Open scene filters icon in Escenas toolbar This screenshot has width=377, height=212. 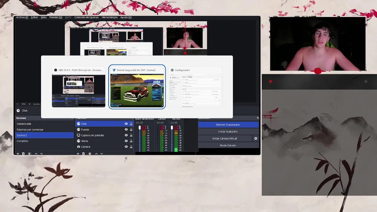[30, 154]
